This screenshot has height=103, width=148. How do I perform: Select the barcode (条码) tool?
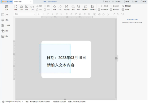(x=5, y=20)
